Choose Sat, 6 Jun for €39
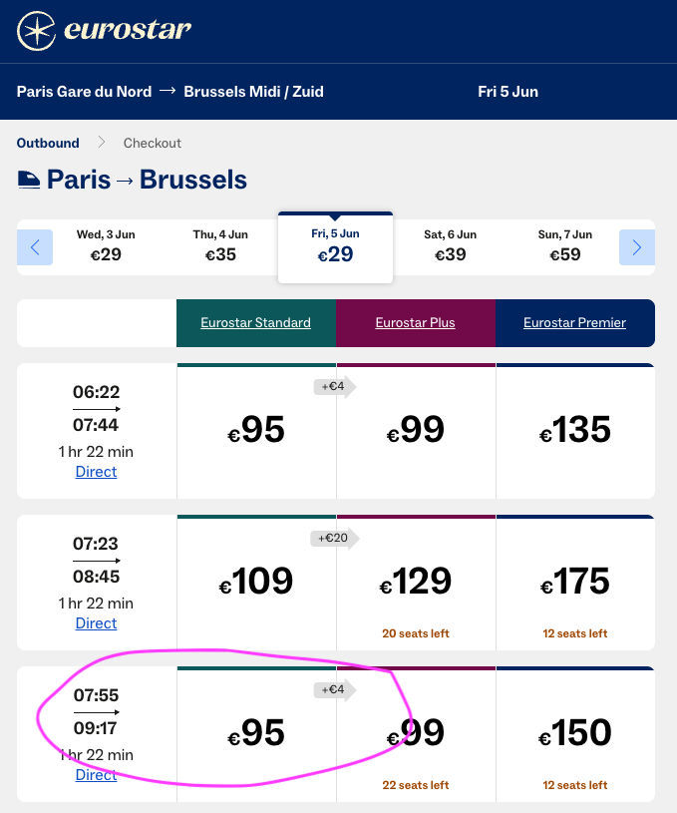This screenshot has width=677, height=813. coord(450,245)
